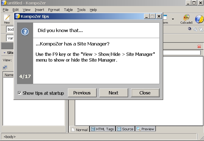The height and width of the screenshot is (141, 204).
Task: Collapse the Site Manager panel arrow
Action: (x=5, y=53)
